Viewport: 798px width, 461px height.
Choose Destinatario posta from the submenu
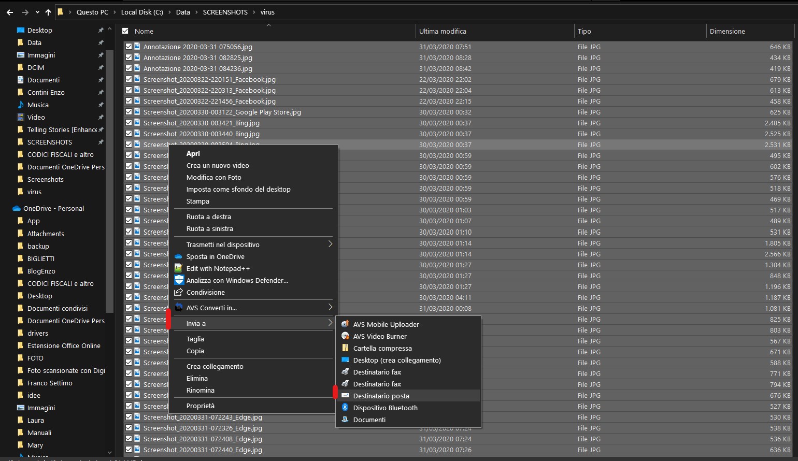(x=381, y=396)
